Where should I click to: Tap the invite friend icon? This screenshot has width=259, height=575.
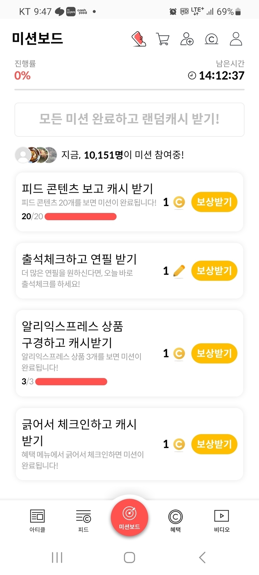click(187, 39)
